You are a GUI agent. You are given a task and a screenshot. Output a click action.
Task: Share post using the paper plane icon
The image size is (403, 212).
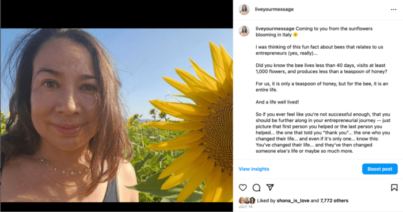270,187
